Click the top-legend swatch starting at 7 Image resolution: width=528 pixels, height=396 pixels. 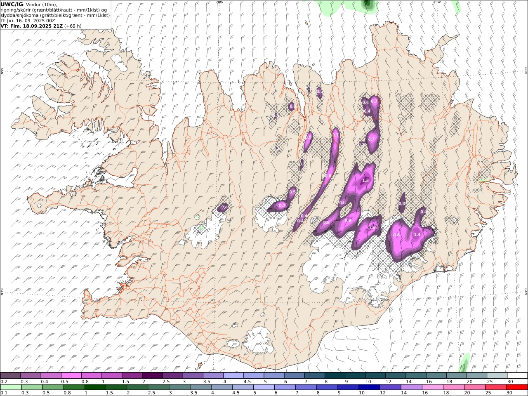pos(314,376)
